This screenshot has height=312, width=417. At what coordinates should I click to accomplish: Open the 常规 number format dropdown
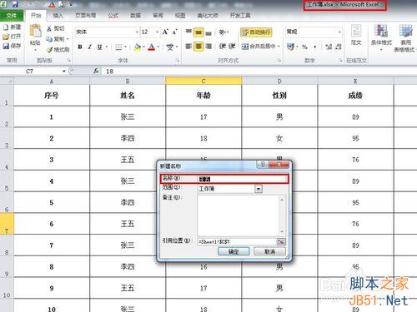[339, 32]
